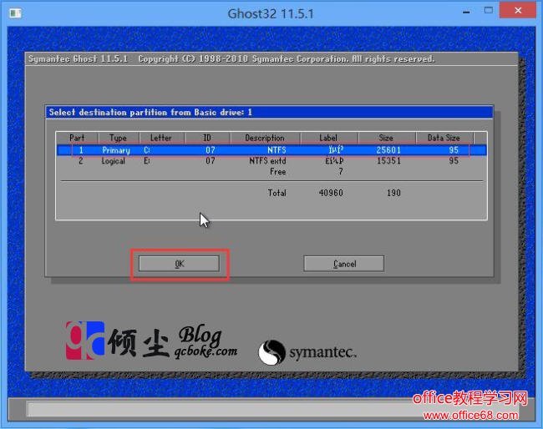
Task: Click the Free space row label
Action: 277,172
